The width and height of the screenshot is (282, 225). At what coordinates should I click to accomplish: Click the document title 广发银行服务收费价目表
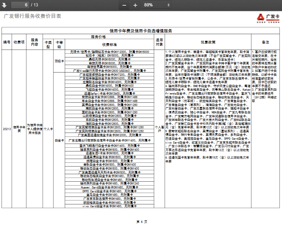pos(32,16)
